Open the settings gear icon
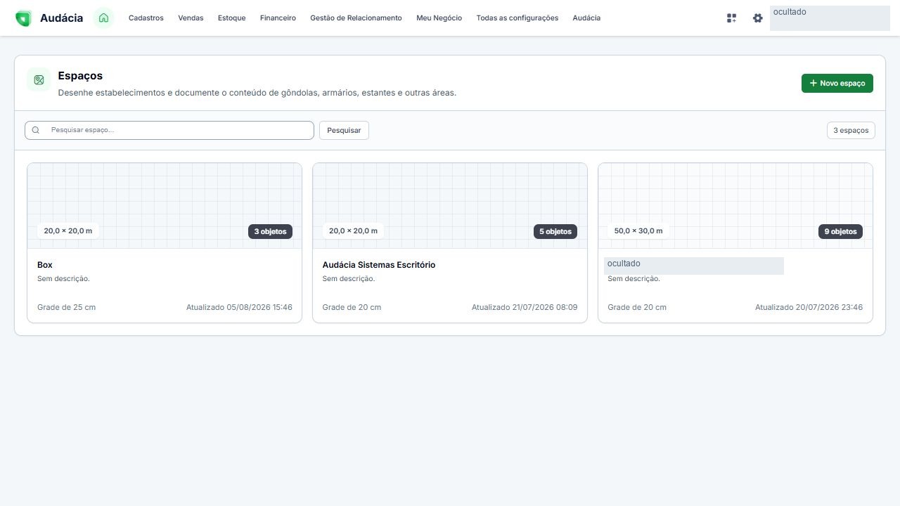The height and width of the screenshot is (506, 900). (757, 18)
